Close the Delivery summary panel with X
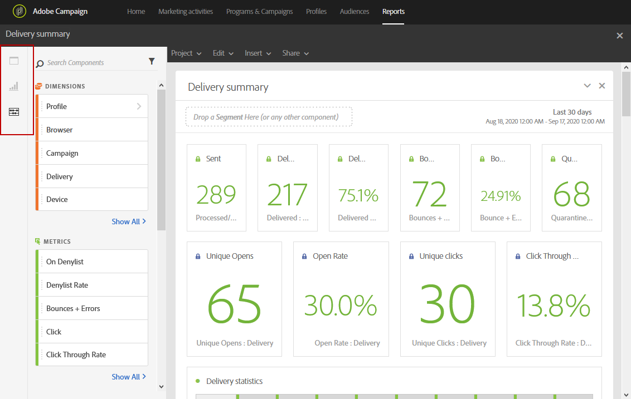The width and height of the screenshot is (631, 399). (x=601, y=86)
